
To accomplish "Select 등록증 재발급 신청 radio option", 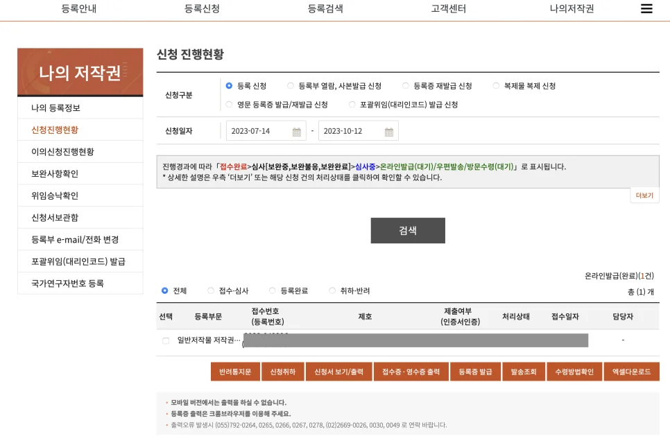I will pyautogui.click(x=406, y=86).
